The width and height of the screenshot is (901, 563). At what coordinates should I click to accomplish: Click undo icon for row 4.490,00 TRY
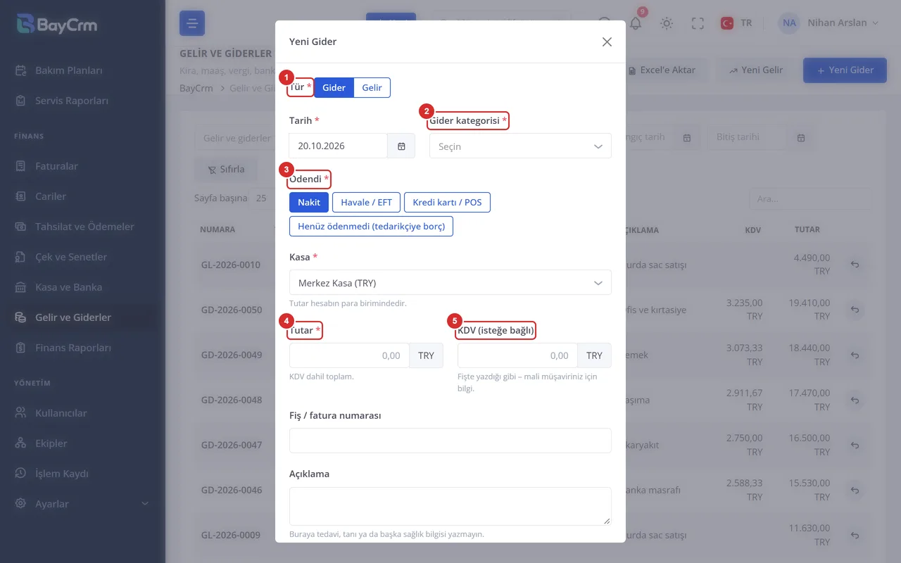[855, 265]
